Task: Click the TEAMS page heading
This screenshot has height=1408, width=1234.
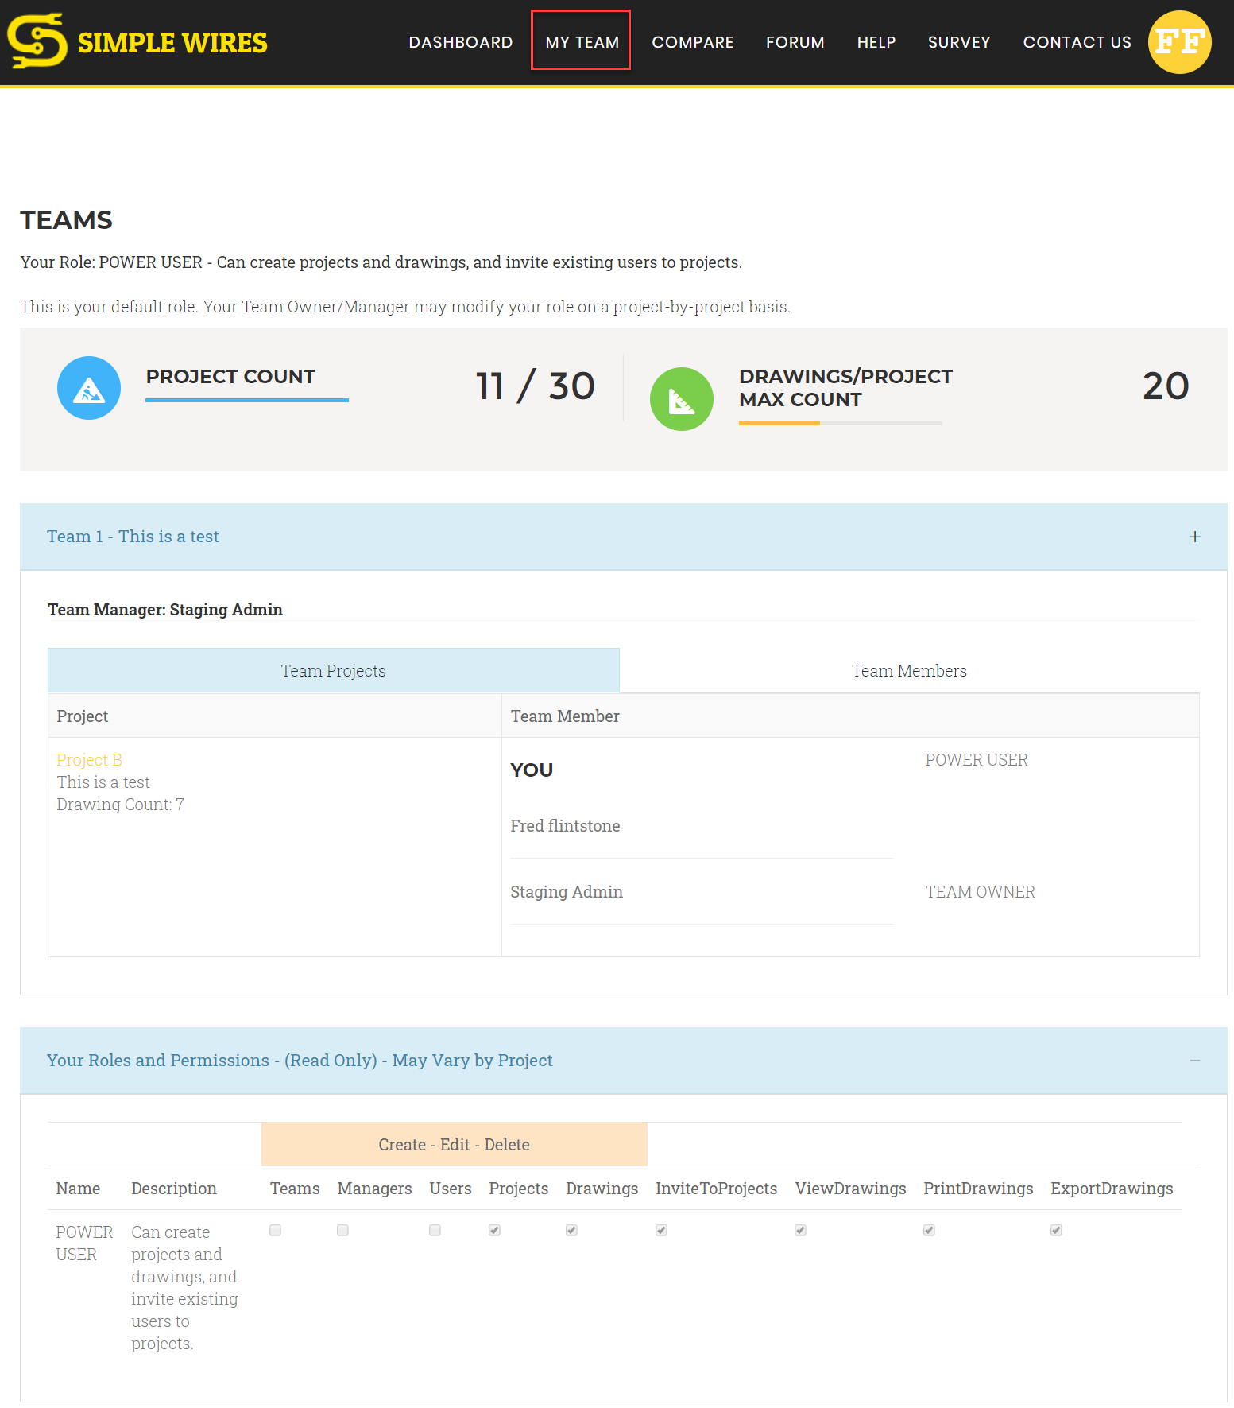Action: pos(67,220)
